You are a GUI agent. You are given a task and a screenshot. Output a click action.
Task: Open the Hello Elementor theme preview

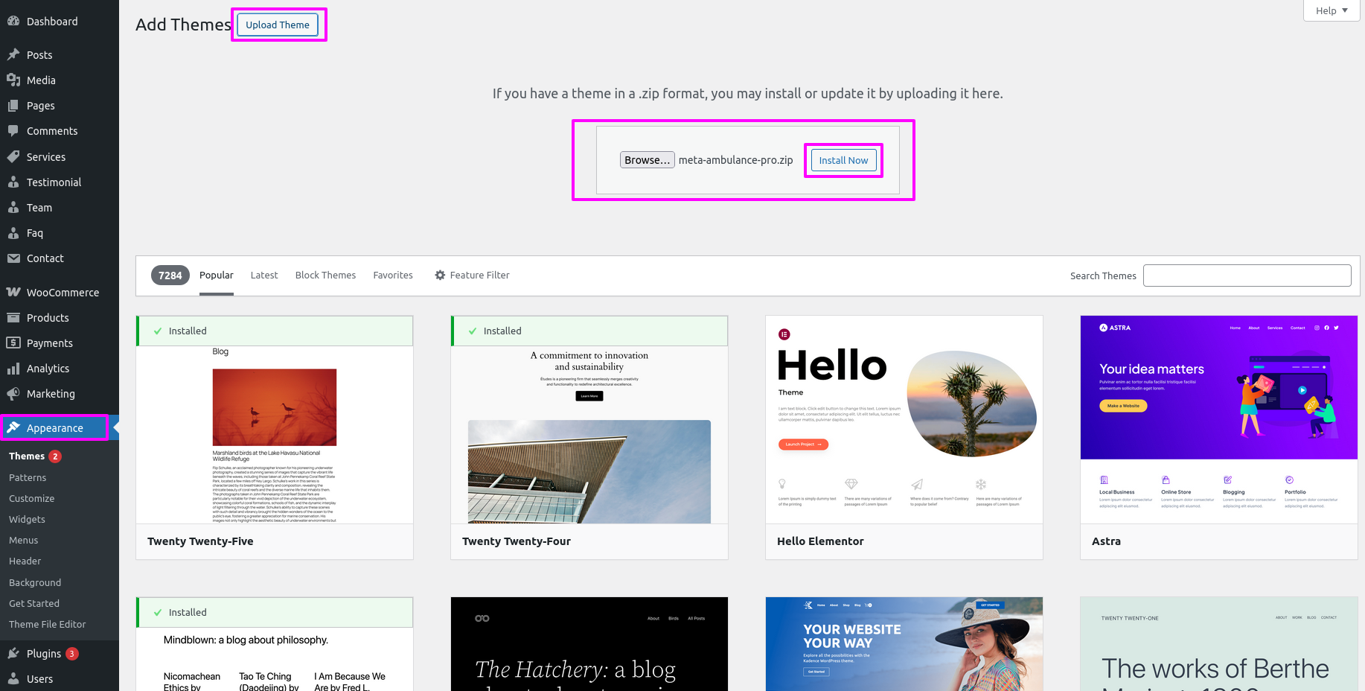pos(904,419)
